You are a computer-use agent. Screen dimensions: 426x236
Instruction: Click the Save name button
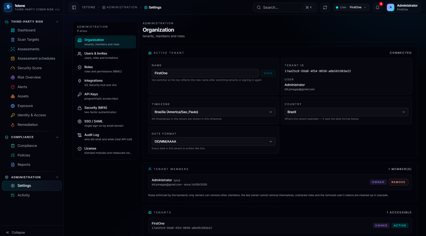coord(268,73)
